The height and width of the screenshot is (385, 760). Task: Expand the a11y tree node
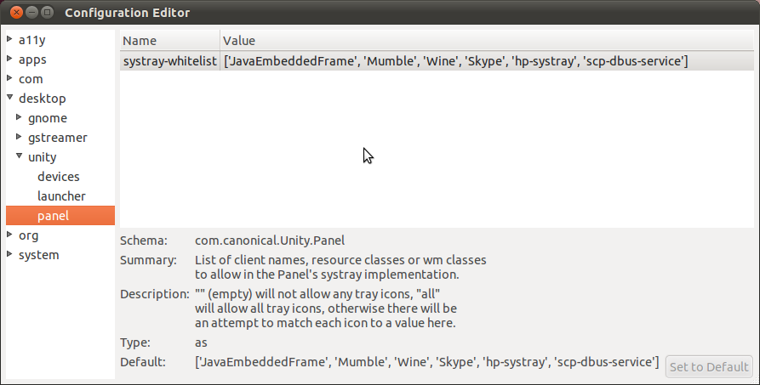click(9, 40)
